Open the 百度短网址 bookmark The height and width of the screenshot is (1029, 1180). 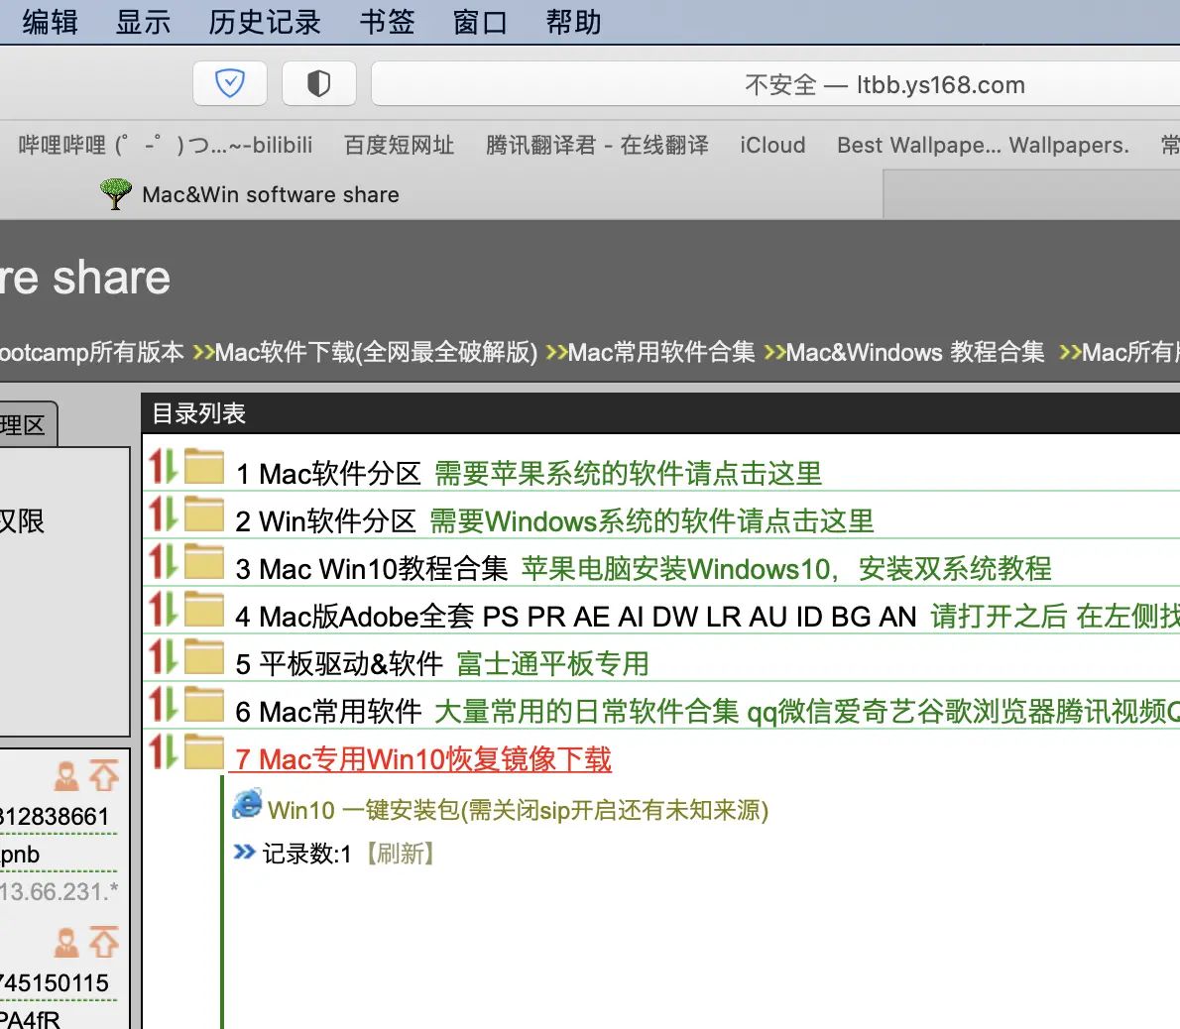(399, 145)
